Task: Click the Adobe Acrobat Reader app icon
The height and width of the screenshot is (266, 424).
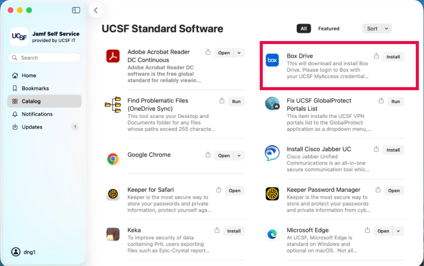Action: click(x=113, y=56)
